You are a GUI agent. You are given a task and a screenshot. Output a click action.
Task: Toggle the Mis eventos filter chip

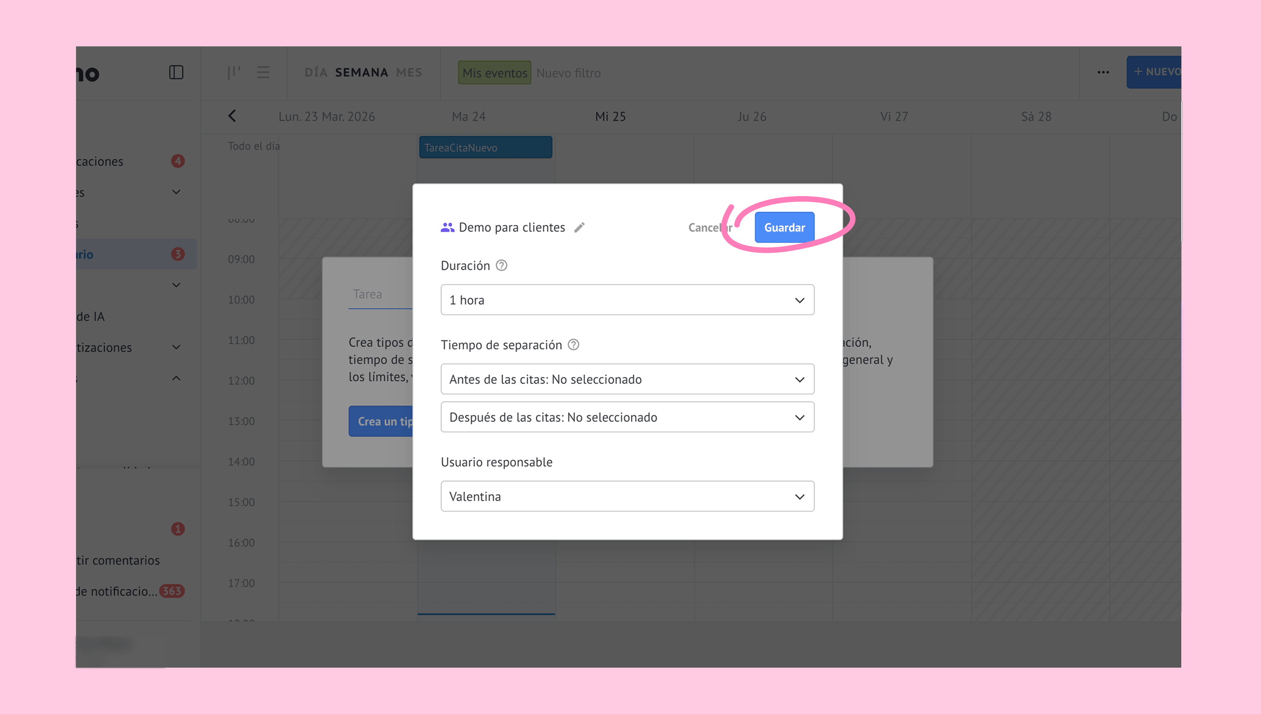[494, 73]
